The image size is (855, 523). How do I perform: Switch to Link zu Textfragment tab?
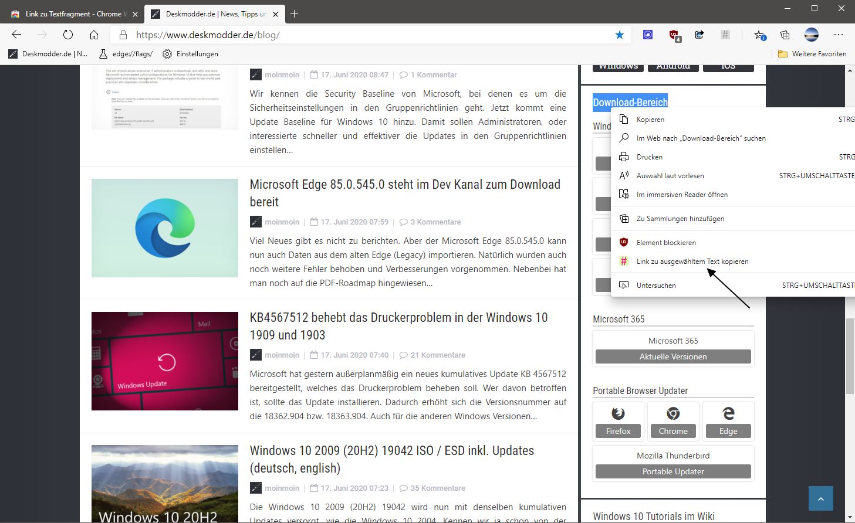pos(73,13)
